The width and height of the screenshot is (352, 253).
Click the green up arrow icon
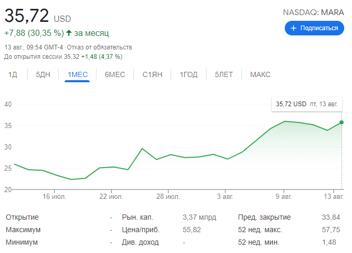[69, 33]
